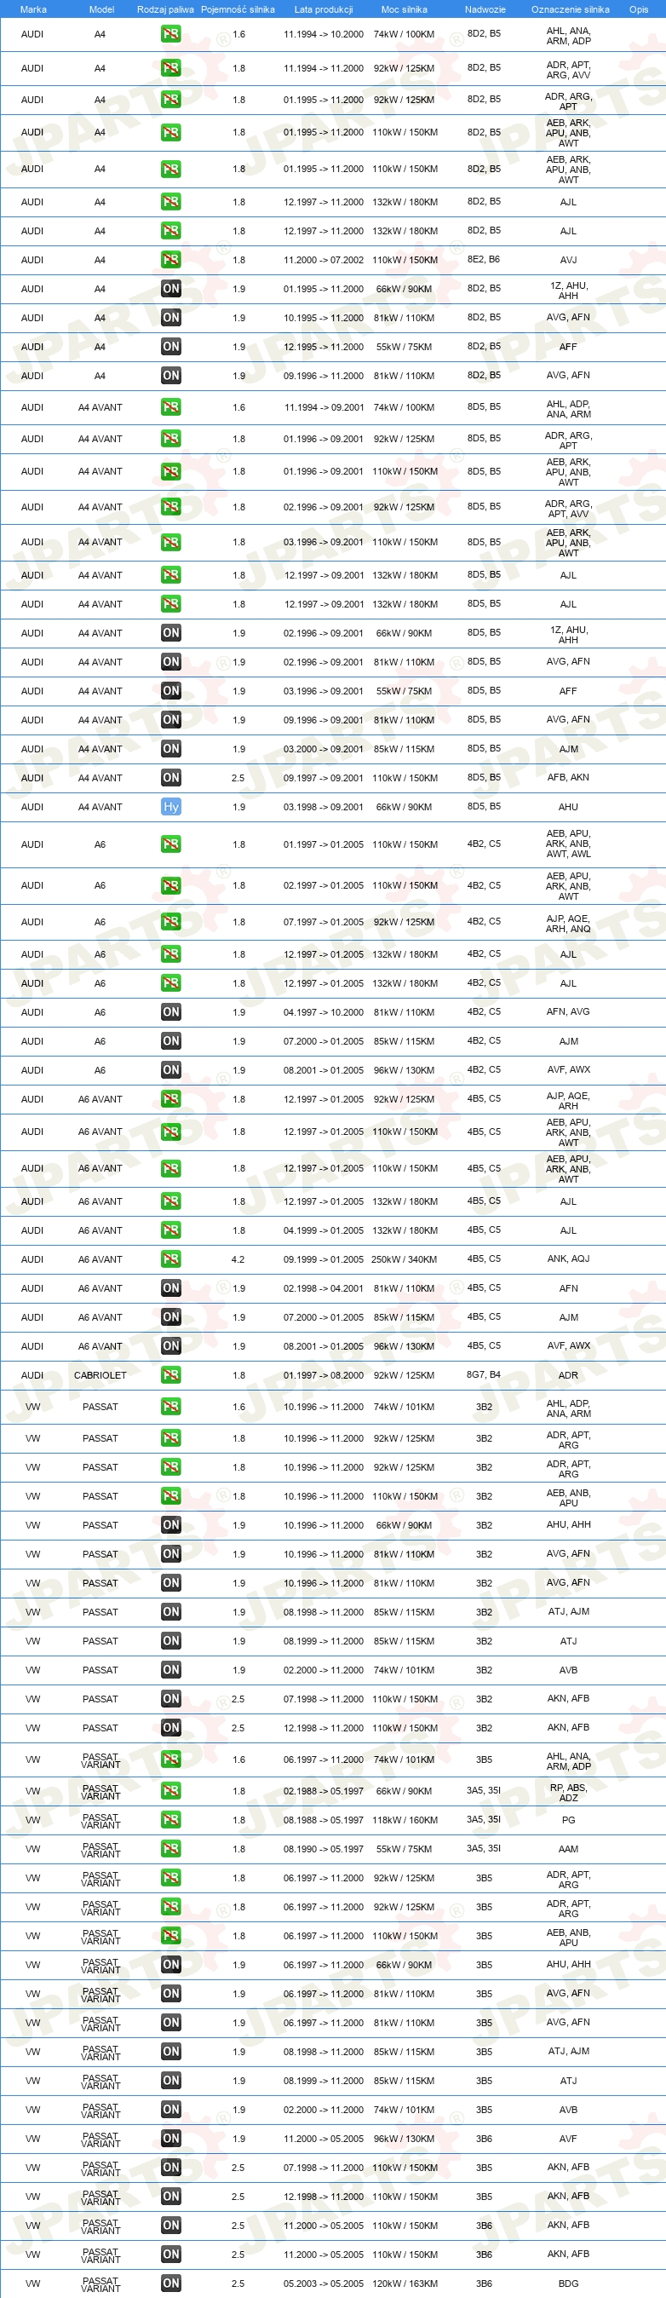Click petrol icon in A6 Avant 92kW/125KM row

coord(171,1100)
